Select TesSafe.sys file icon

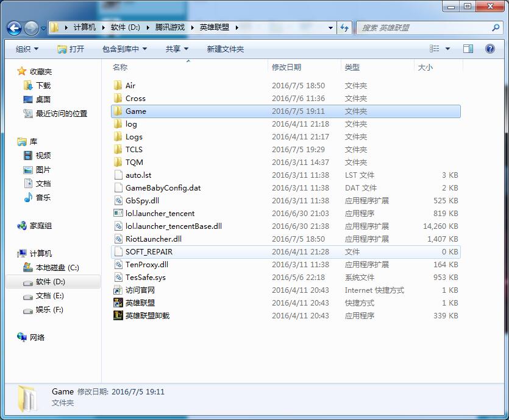point(118,278)
